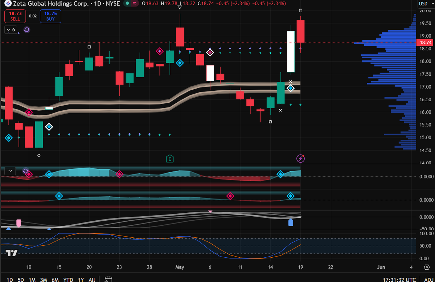Click the pink label marker in third pane
This screenshot has width=435, height=282.
coord(19,223)
